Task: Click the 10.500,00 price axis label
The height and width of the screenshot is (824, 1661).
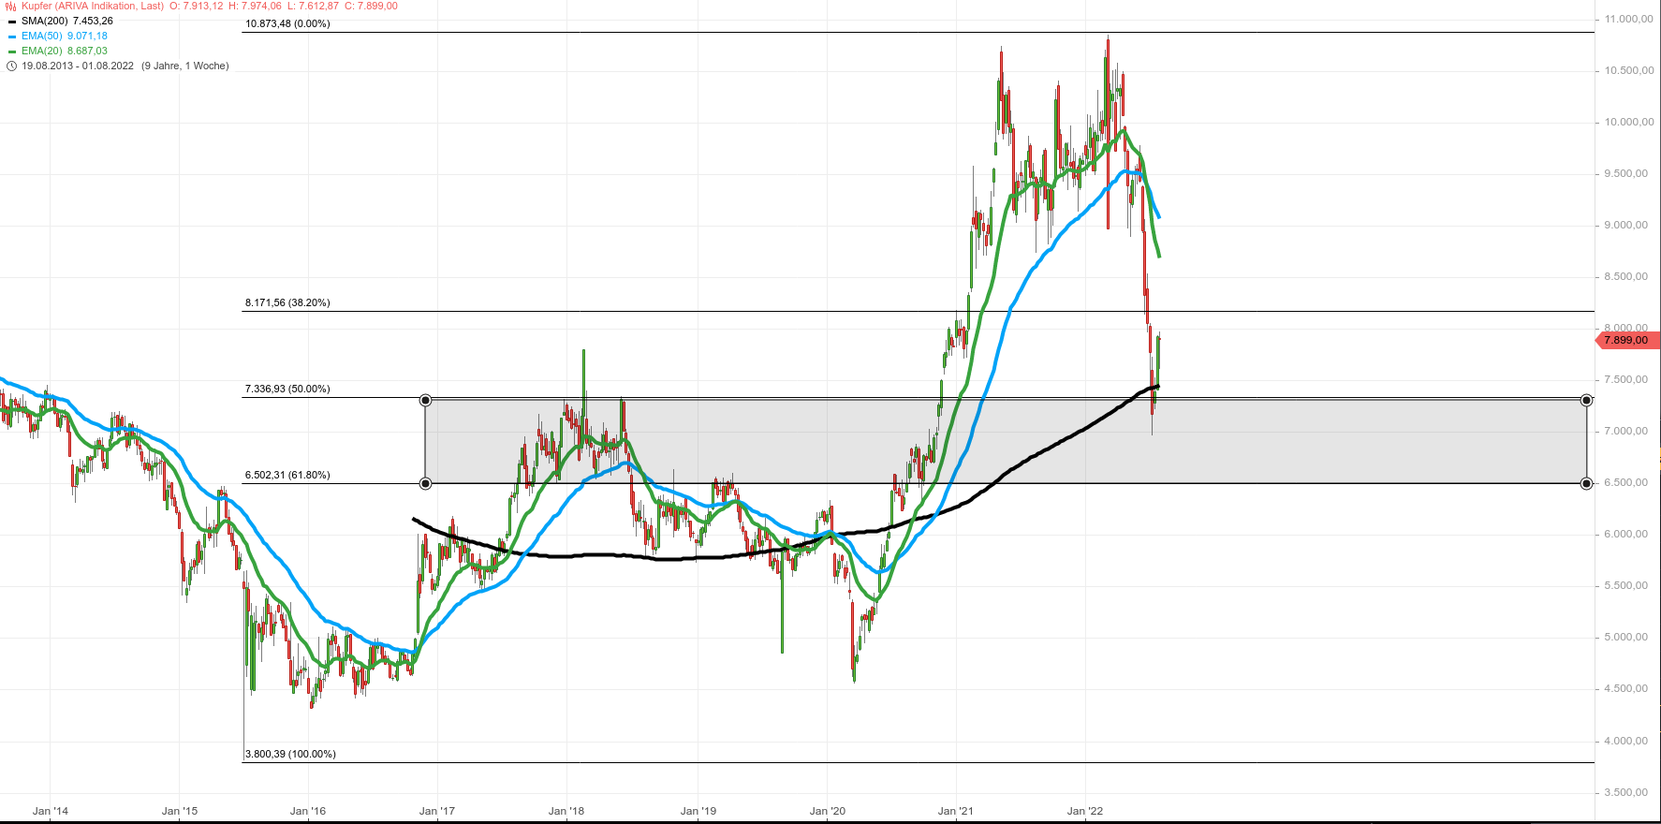Action: tap(1627, 70)
